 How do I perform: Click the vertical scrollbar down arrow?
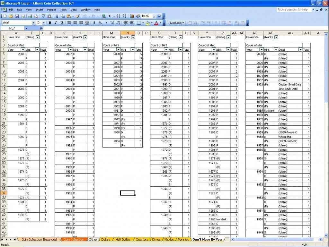point(326,235)
